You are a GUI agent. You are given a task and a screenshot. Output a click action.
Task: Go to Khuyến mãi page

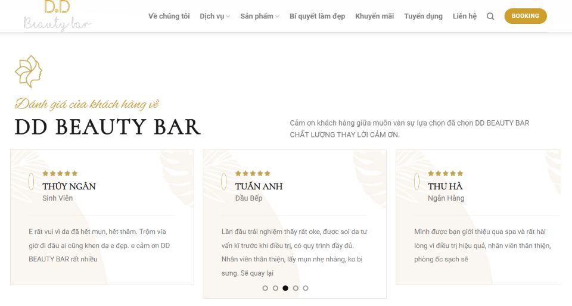coord(375,16)
